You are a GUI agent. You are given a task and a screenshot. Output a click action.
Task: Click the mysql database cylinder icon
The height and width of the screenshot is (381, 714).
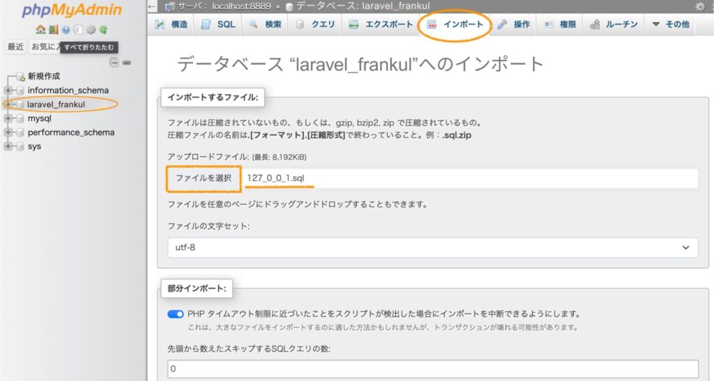[20, 118]
